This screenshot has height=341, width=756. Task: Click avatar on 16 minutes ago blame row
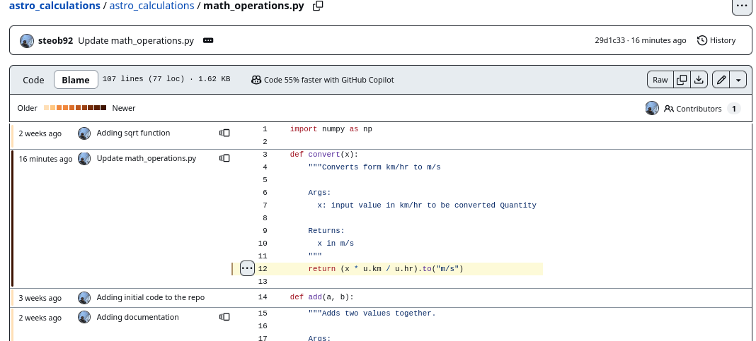(x=84, y=158)
